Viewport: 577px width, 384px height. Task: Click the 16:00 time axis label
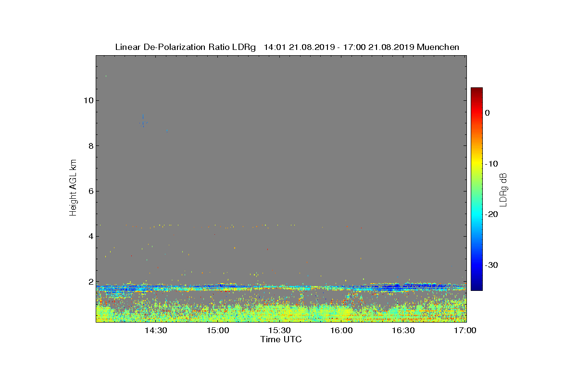(341, 330)
